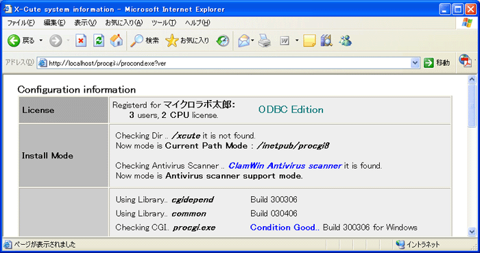This screenshot has width=480, height=253.
Task: Open the back button history dropdown arrow
Action: pos(40,40)
